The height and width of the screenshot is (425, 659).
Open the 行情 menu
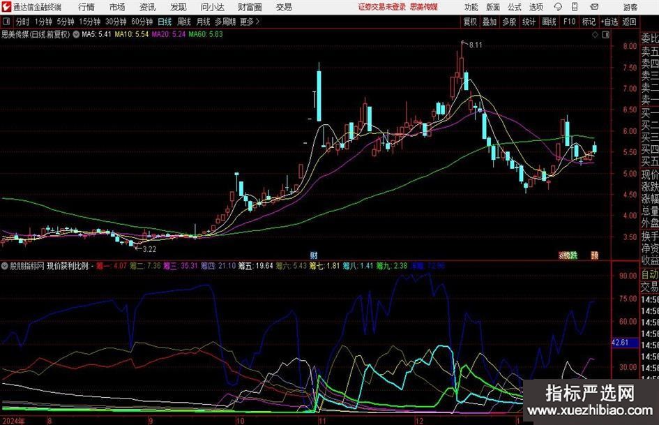(x=86, y=7)
